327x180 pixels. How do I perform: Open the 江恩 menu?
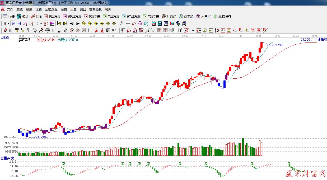pyautogui.click(x=39, y=10)
